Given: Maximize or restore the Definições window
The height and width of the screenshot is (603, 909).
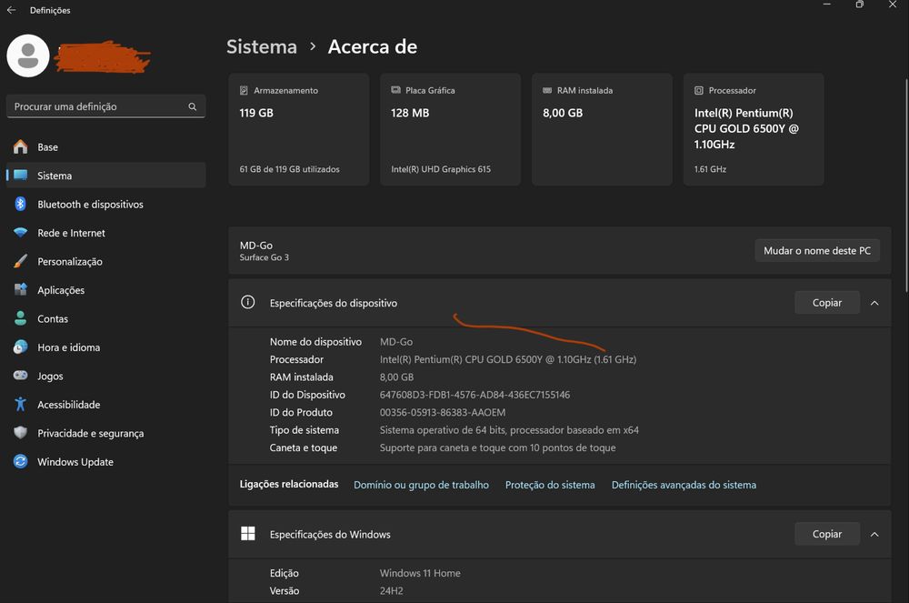Looking at the screenshot, I should pos(860,5).
